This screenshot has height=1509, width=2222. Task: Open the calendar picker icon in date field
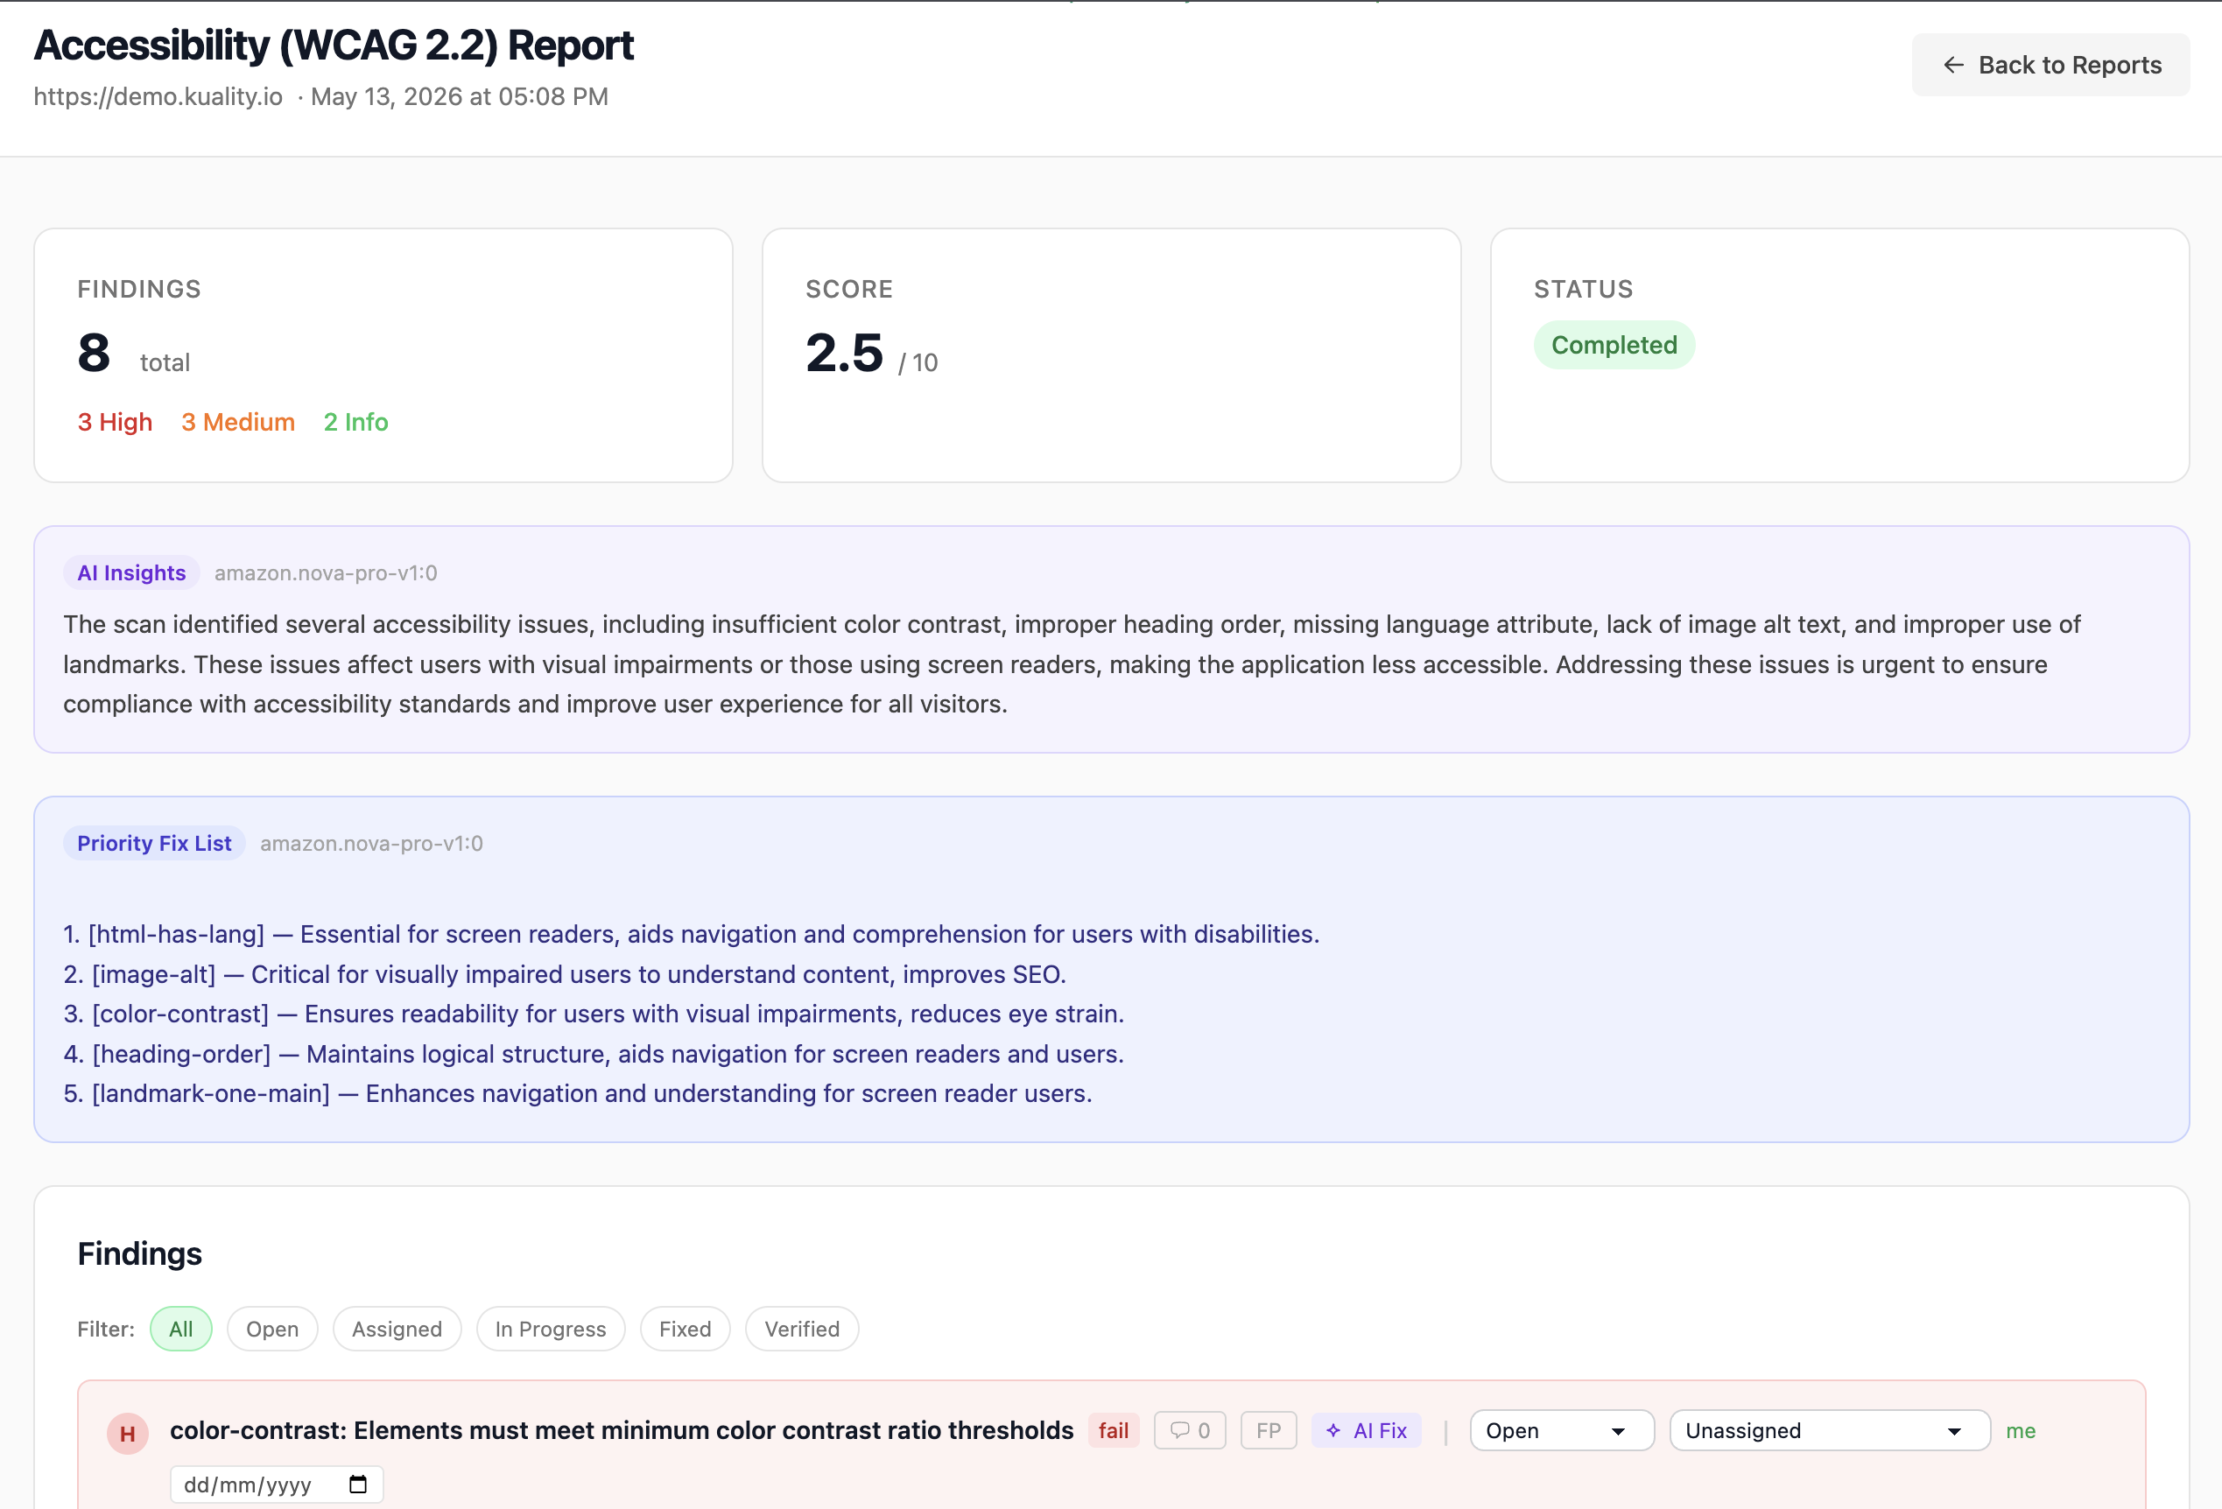[357, 1484]
